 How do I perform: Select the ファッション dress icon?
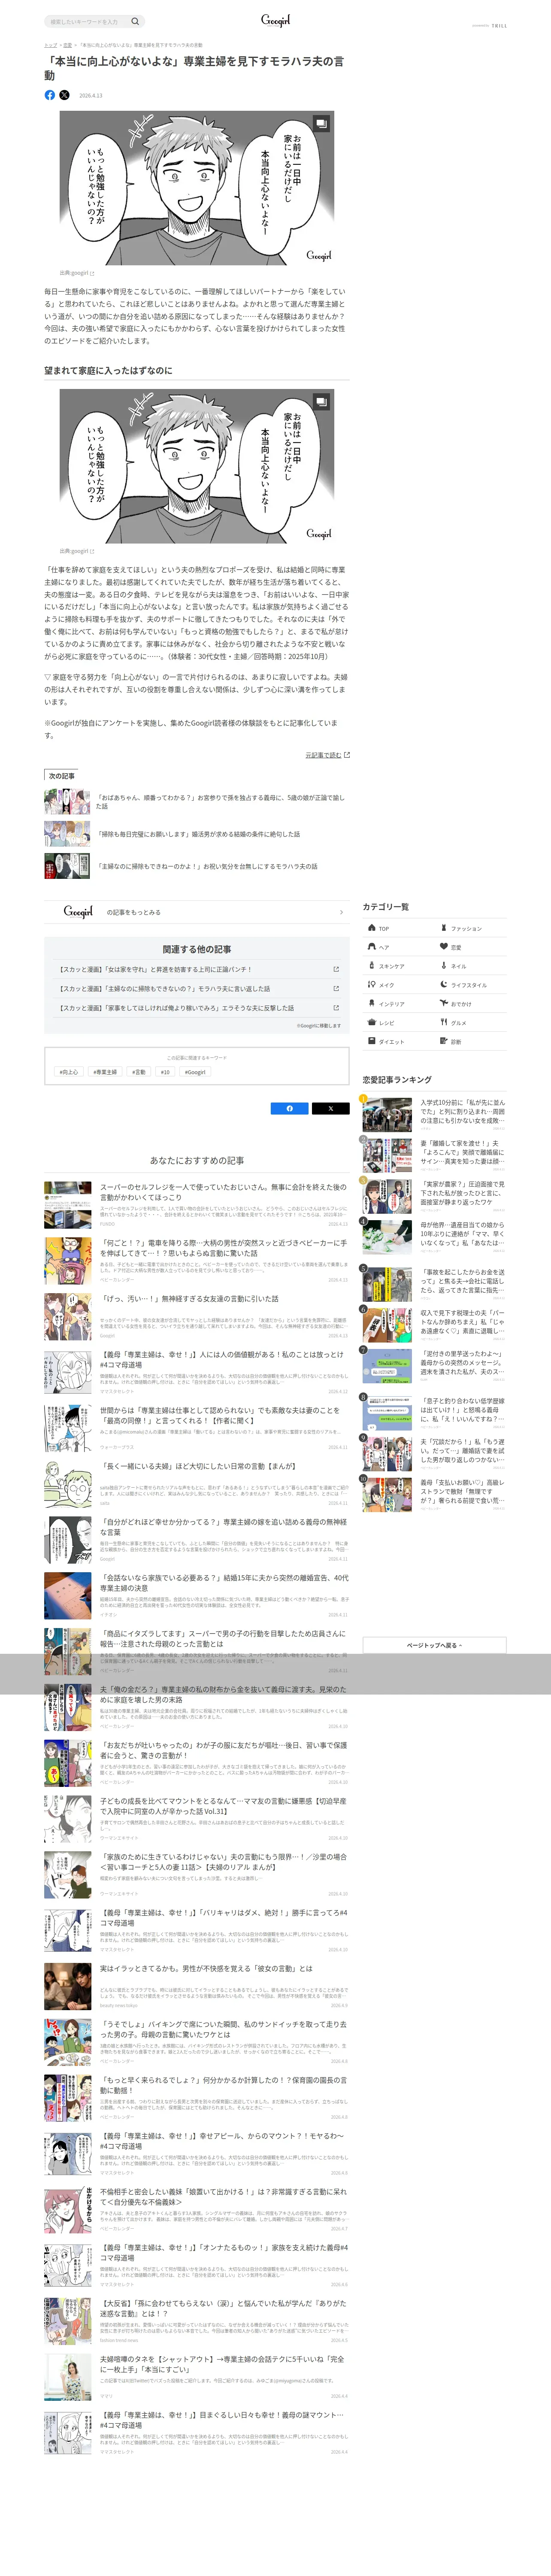tap(444, 928)
